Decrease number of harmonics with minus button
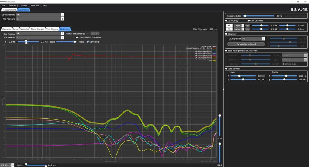The width and height of the screenshot is (309, 167). tap(93, 34)
